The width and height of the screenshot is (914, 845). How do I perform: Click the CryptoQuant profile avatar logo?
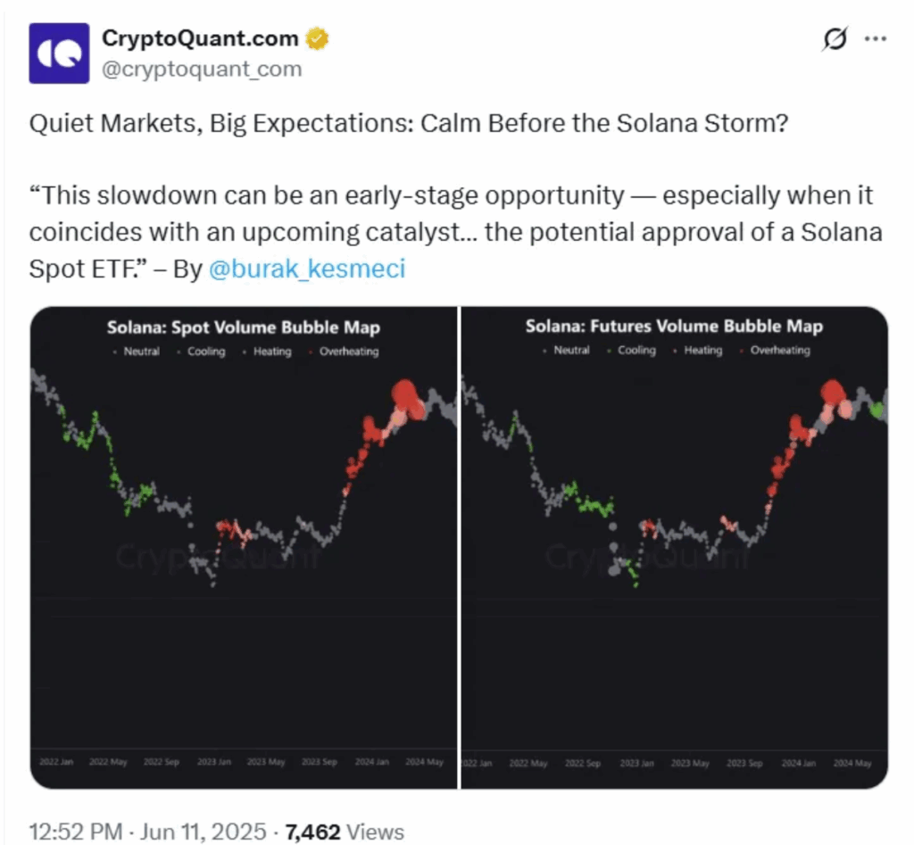coord(59,53)
